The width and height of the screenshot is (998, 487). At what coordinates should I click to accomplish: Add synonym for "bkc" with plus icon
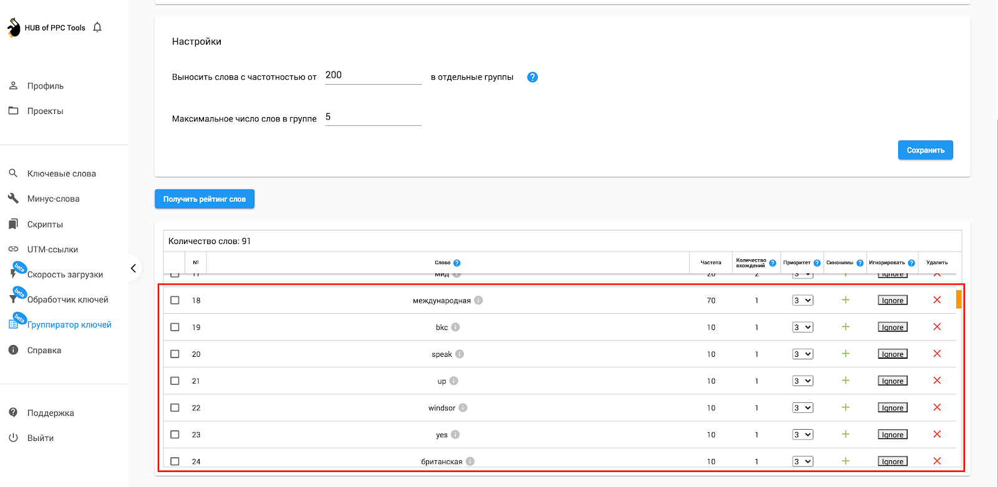pyautogui.click(x=846, y=326)
